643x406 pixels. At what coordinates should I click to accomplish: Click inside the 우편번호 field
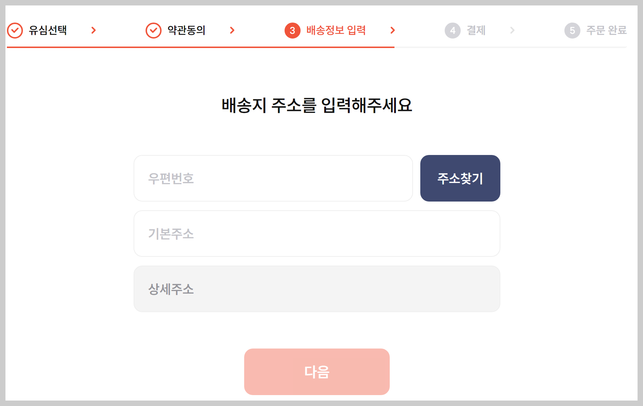[273, 178]
